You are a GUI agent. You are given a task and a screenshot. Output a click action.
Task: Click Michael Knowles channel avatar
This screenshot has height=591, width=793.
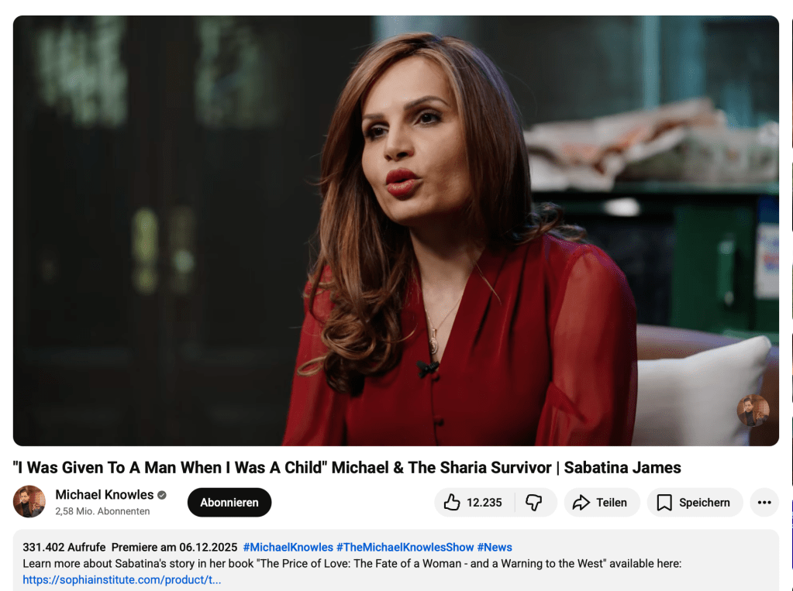click(x=29, y=501)
